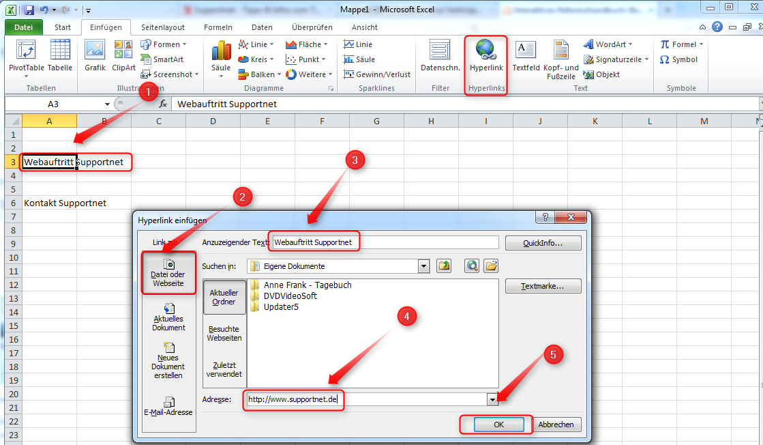Insert a Formel equation
The image size is (763, 445).
tap(682, 44)
